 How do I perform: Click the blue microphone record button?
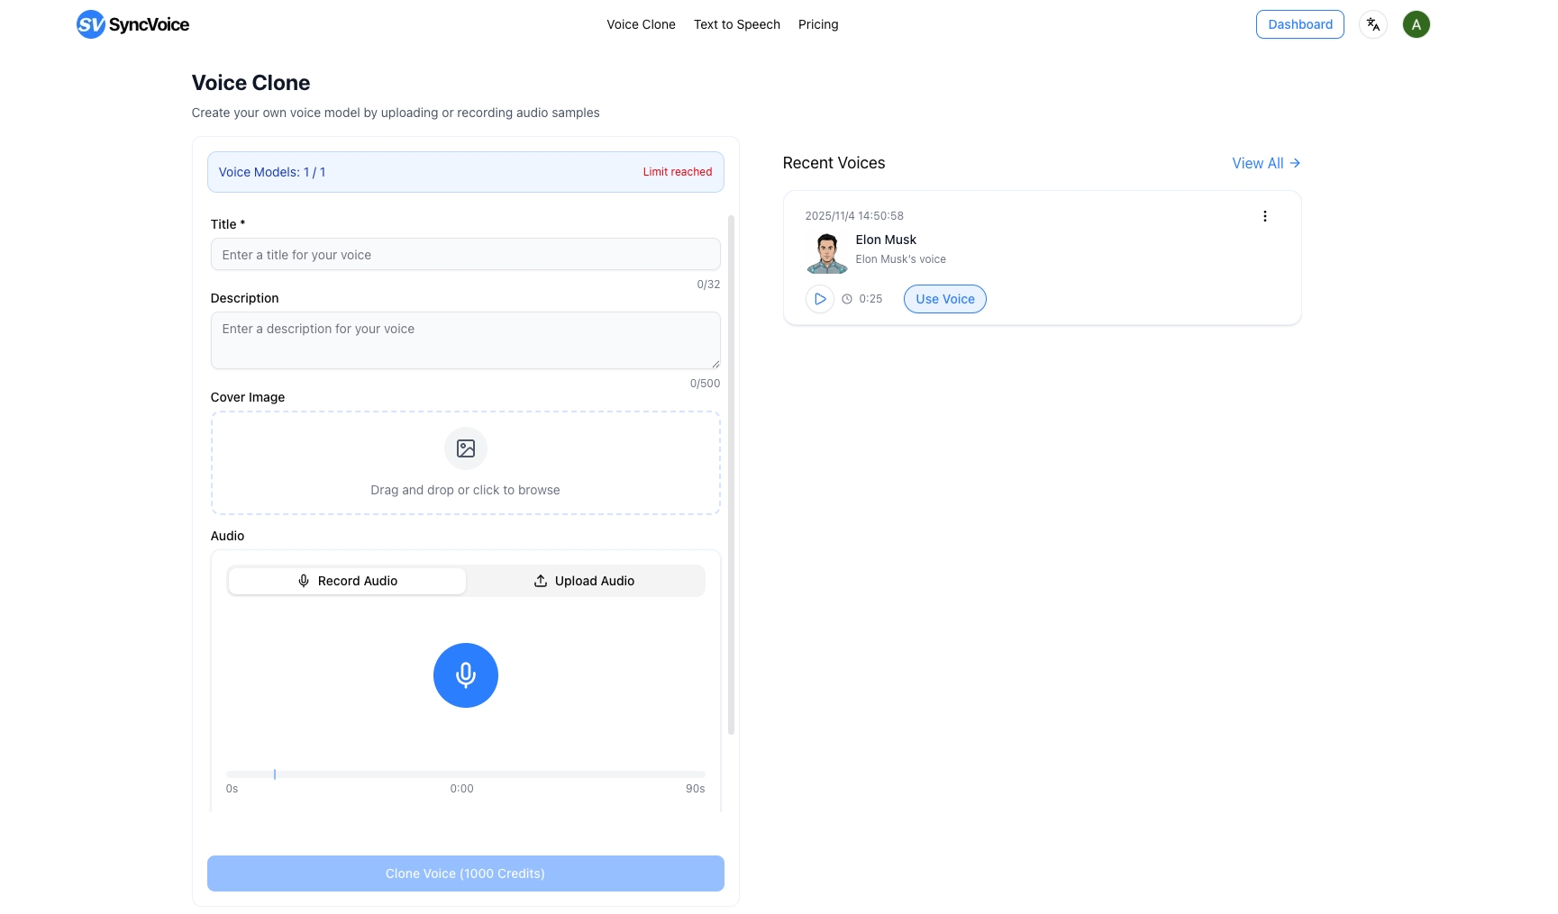[x=465, y=675]
